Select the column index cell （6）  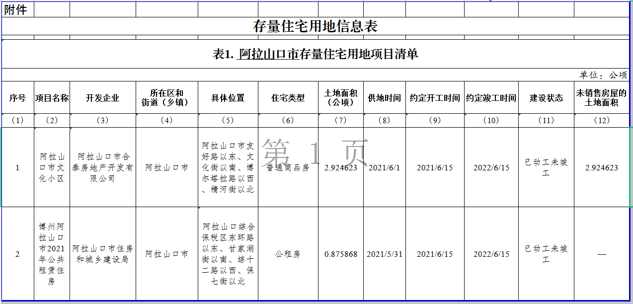(288, 120)
